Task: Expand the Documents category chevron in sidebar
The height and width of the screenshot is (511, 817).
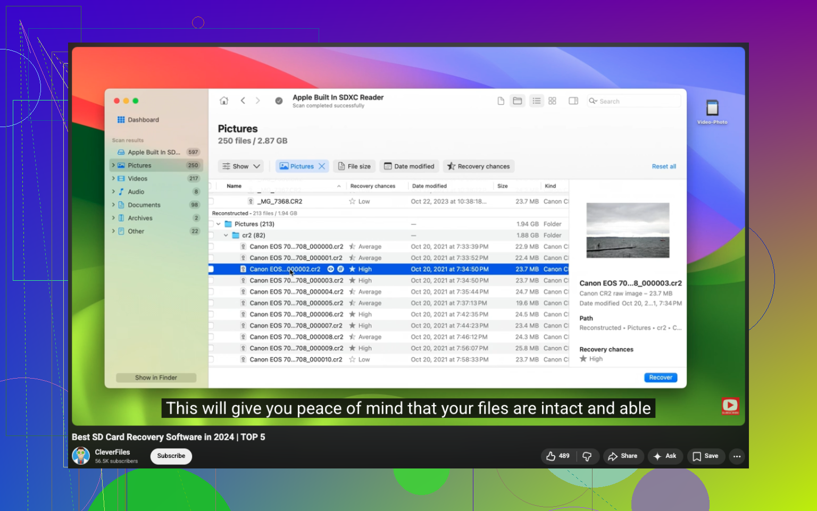Action: (x=113, y=205)
